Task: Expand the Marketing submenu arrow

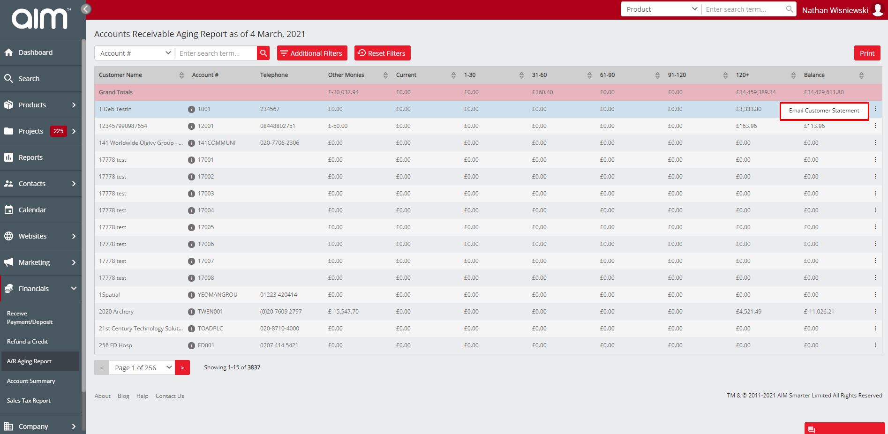Action: coord(74,262)
